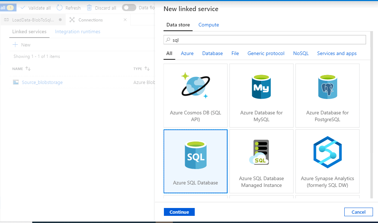Select the Azure Cosmos DB (SQL API) tile

tap(195, 95)
